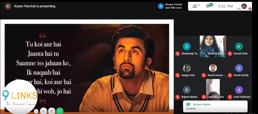Select Sumit Koshti's S avatar
258x114 pixels.
[239, 68]
